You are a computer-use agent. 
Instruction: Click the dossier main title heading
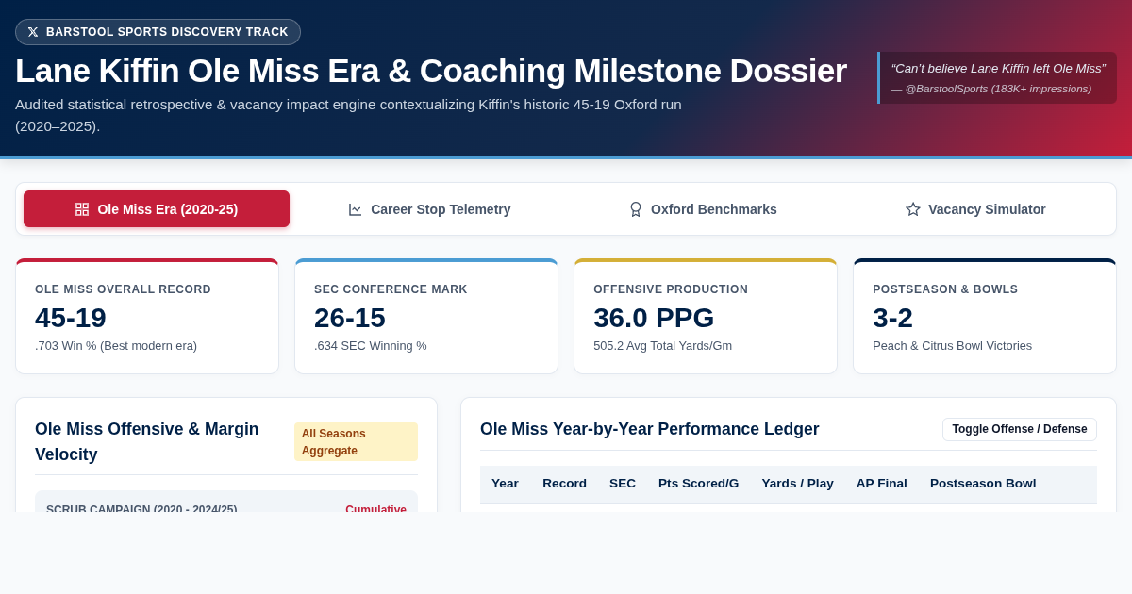(x=431, y=71)
